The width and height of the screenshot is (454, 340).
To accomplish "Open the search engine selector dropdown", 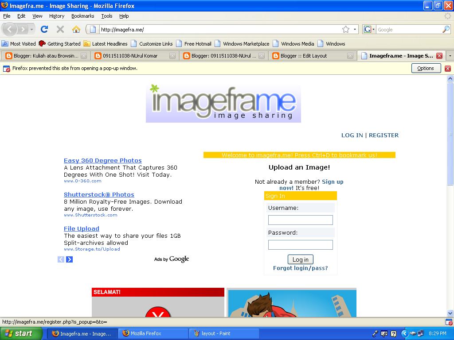I will [369, 29].
